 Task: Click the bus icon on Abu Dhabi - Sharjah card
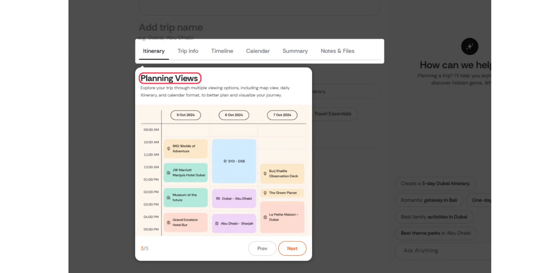(217, 224)
